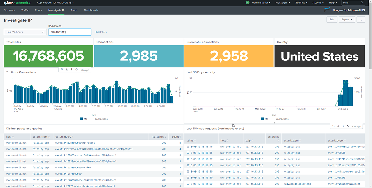The width and height of the screenshot is (372, 188).
Task: Click download icon above Last 100 web requests table
Action: tap(338, 126)
